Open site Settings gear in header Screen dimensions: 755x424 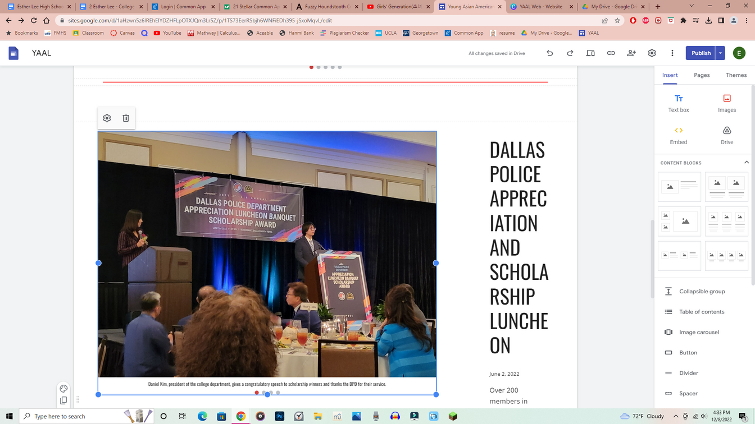click(652, 53)
